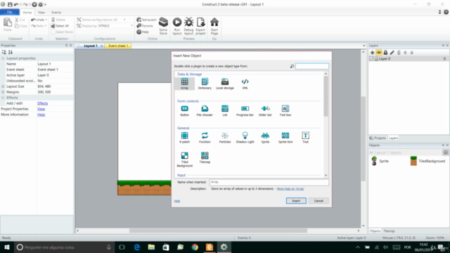Select the Array plugin icon
Screen dimensions: 450x253
(x=184, y=84)
